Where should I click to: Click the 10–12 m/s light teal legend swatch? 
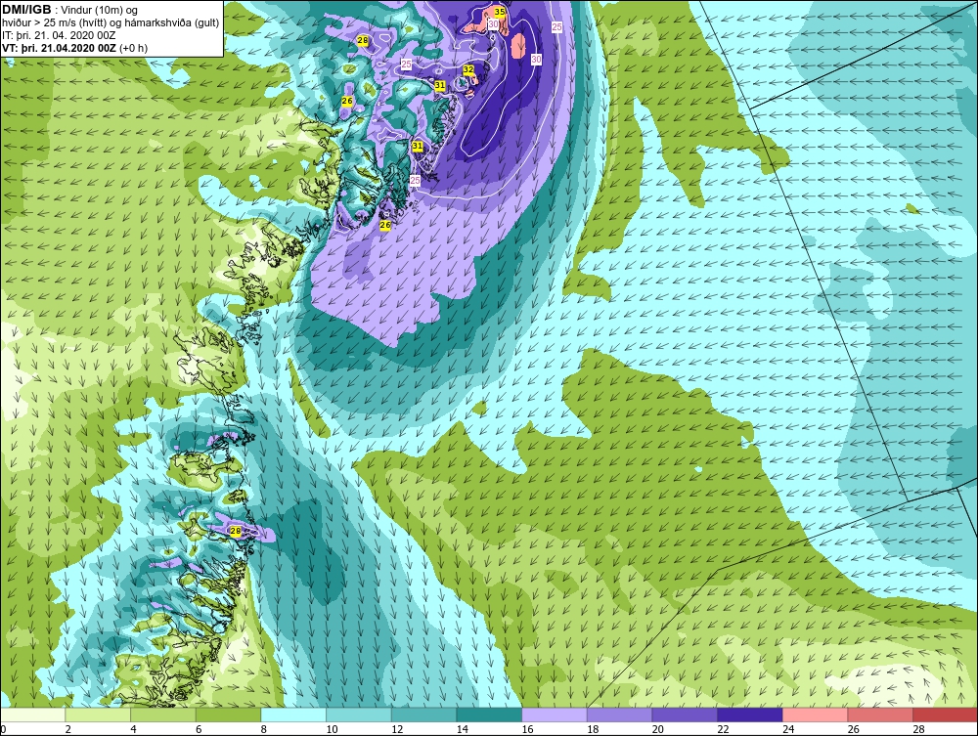[x=358, y=714]
